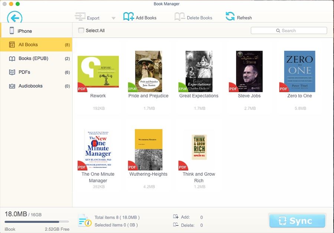Select the Steve Jobs book cover
Viewport: 334px width, 233px height.
coord(249,71)
